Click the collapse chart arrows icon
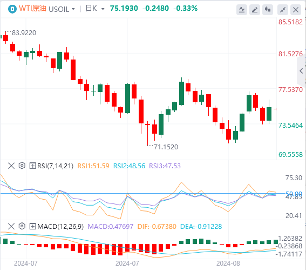The width and height of the screenshot is (306, 270). click(283, 10)
